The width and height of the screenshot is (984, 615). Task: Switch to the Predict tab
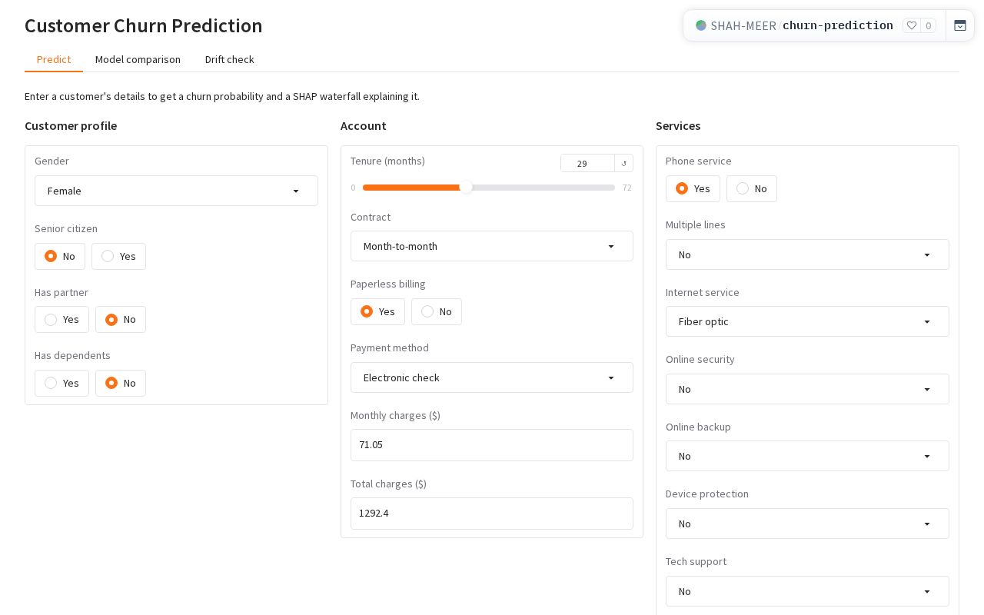(x=54, y=59)
